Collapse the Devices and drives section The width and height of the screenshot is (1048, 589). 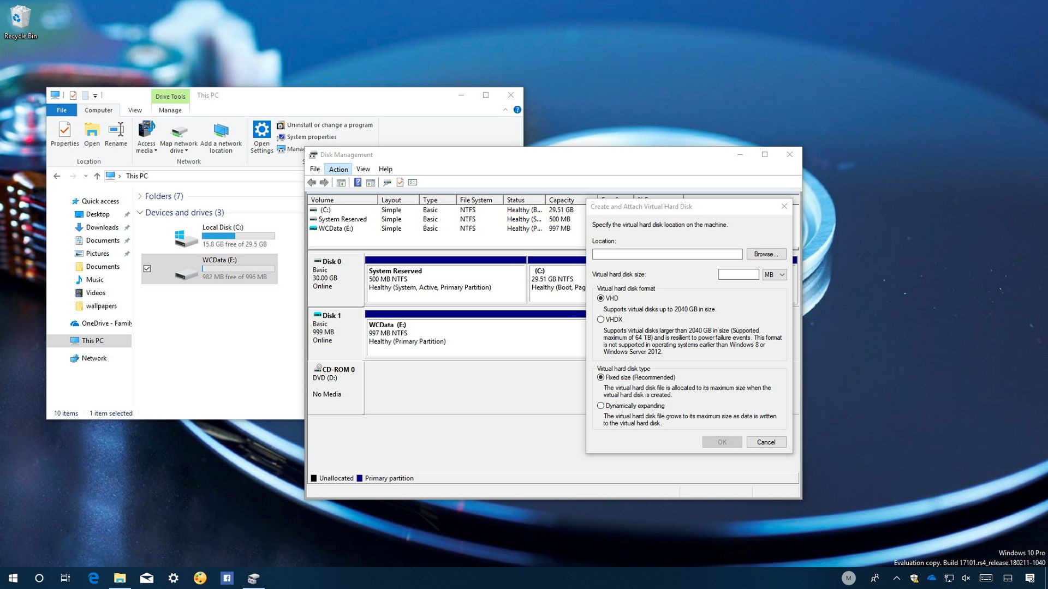141,212
